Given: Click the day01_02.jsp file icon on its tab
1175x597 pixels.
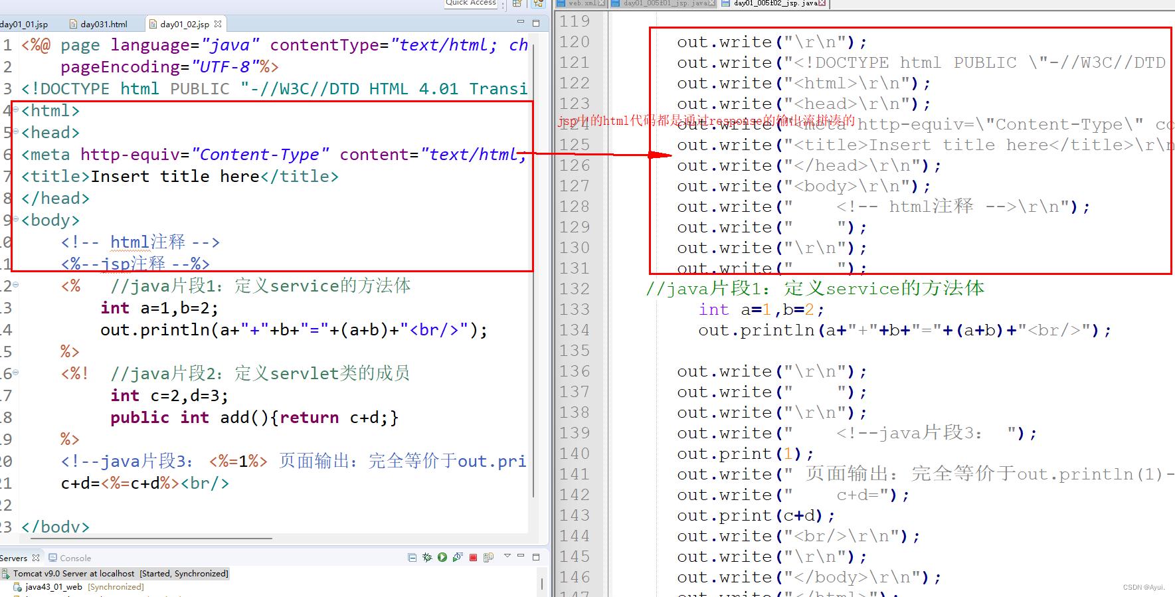Looking at the screenshot, I should (x=153, y=24).
